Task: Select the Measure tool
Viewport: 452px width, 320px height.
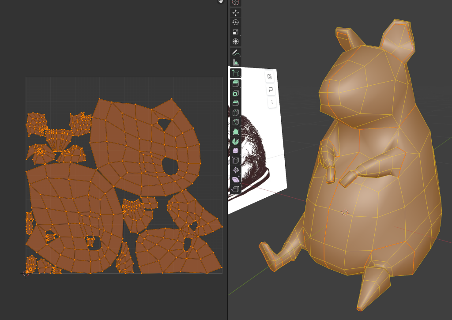Action: tap(236, 62)
